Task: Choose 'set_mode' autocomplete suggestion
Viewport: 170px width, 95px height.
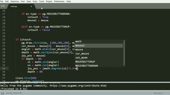Action: (x=99, y=58)
